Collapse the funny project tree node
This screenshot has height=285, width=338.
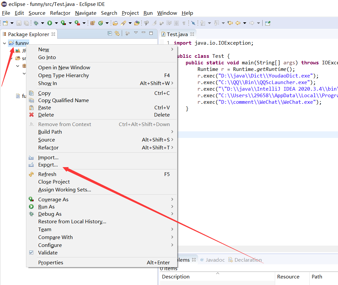click(4, 43)
